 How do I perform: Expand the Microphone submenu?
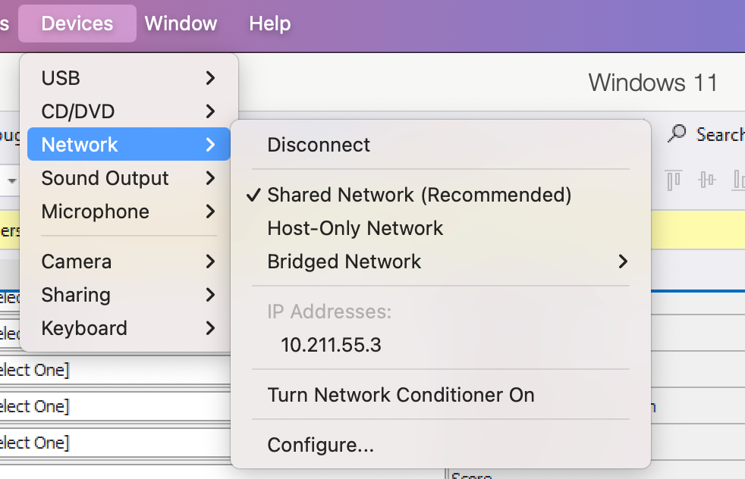click(x=129, y=211)
